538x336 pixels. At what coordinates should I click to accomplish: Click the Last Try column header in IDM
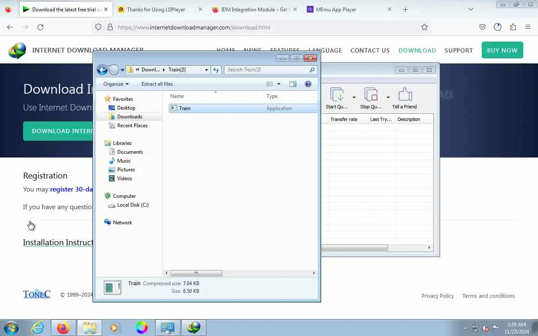point(381,119)
